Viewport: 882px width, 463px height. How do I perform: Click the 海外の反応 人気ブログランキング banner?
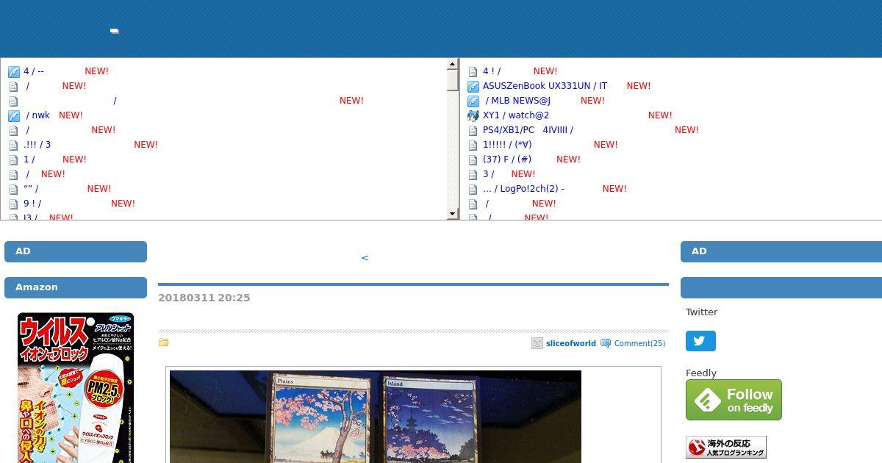coord(726,448)
